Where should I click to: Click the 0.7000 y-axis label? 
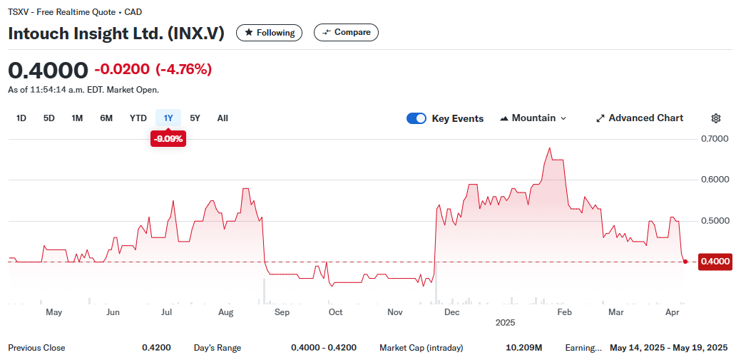point(715,139)
